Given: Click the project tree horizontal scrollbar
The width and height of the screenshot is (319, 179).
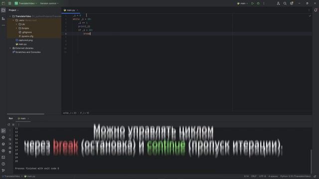Looking at the screenshot, I should 25,114.
